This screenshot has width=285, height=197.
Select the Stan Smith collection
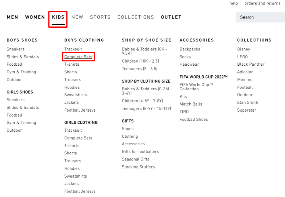247,102
